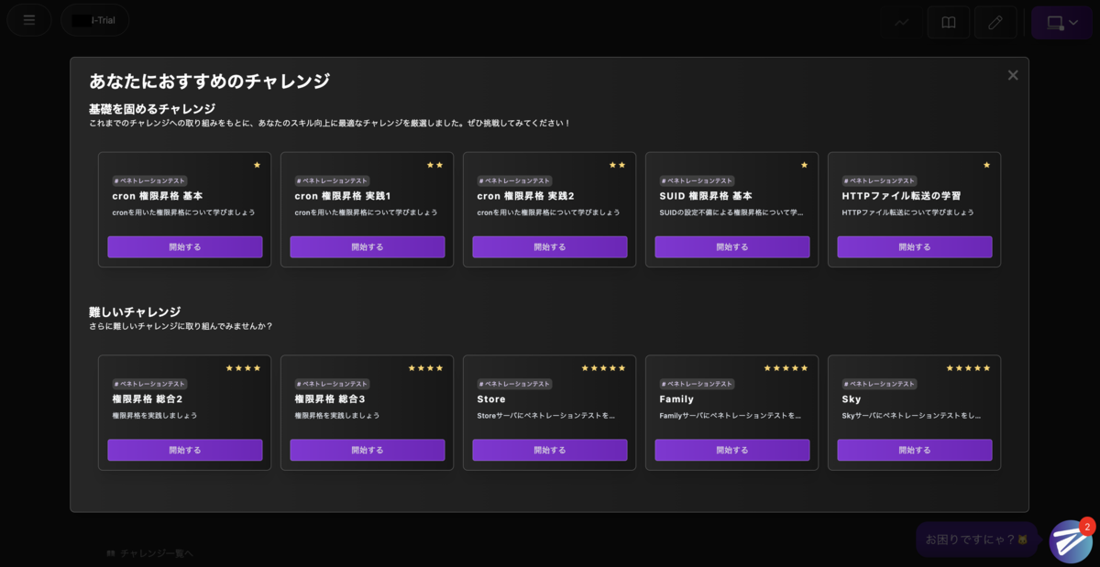Start the cron 権限昇格 実践1 challenge
This screenshot has height=567, width=1100.
[367, 246]
